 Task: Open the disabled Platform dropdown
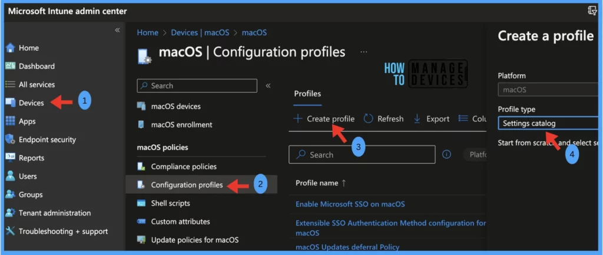tap(548, 90)
